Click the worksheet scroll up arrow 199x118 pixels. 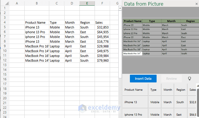pos(120,8)
